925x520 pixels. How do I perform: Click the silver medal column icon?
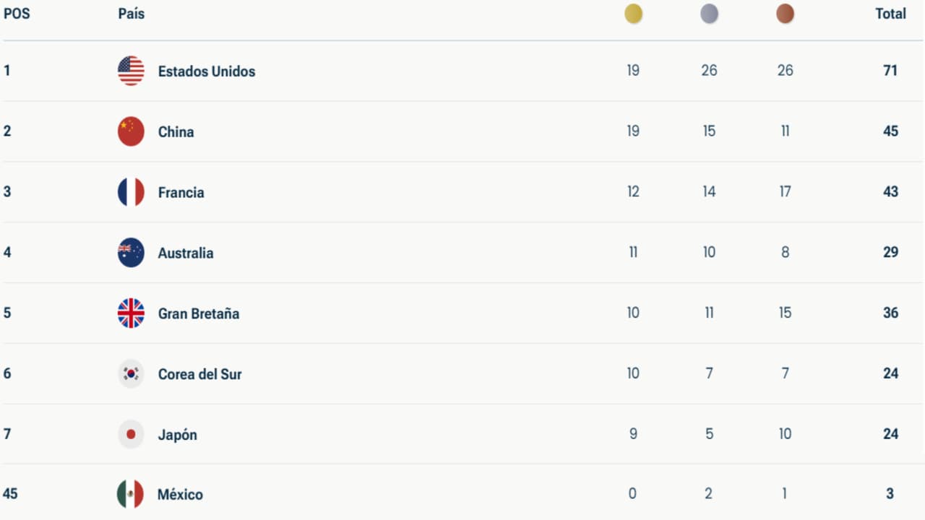710,14
